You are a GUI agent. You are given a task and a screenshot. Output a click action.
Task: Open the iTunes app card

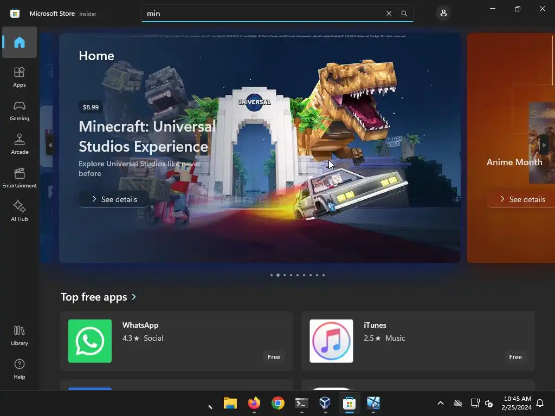(x=418, y=341)
